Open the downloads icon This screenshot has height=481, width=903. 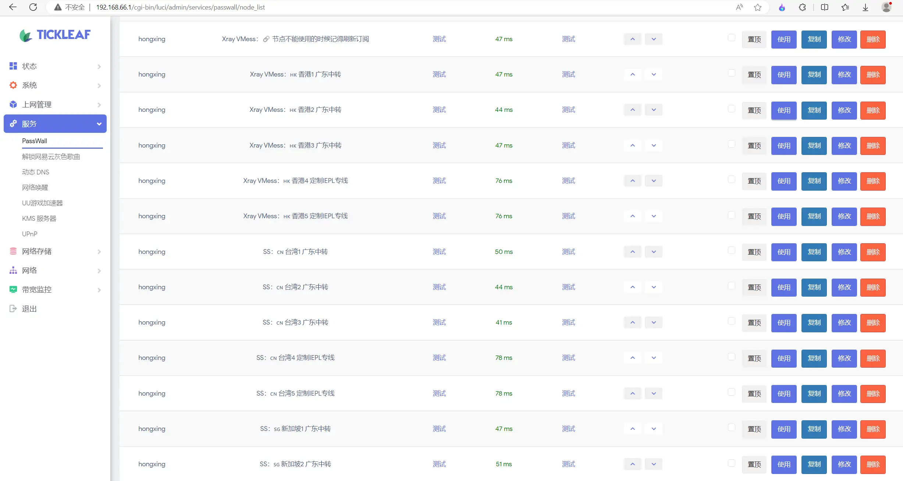pos(865,7)
